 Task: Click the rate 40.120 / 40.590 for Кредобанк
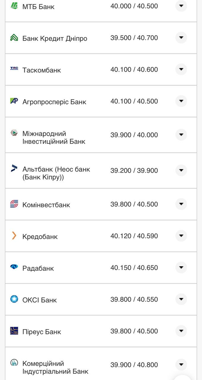(134, 236)
